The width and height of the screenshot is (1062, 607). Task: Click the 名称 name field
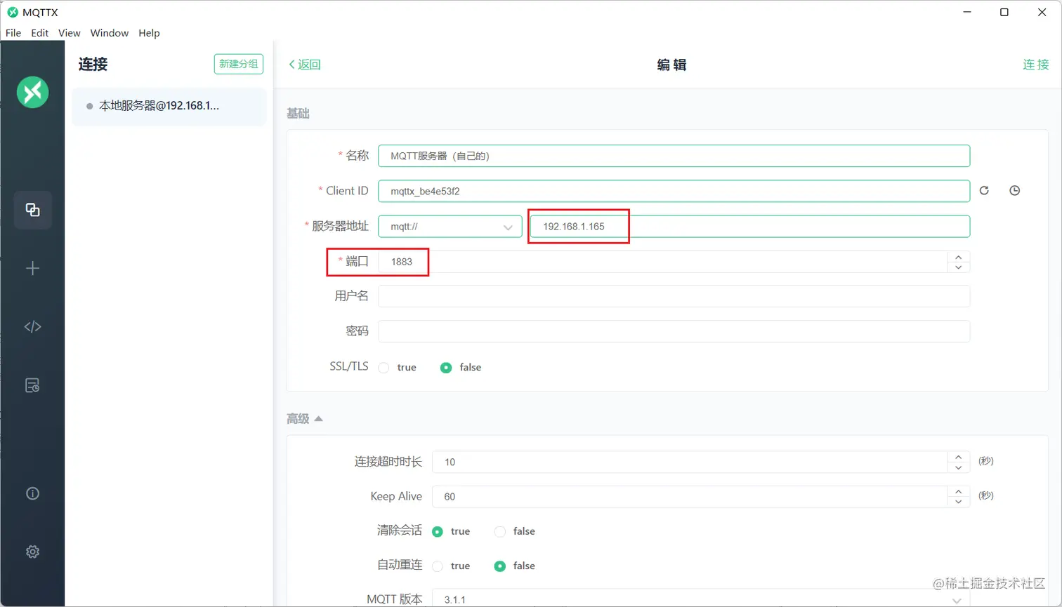(674, 156)
